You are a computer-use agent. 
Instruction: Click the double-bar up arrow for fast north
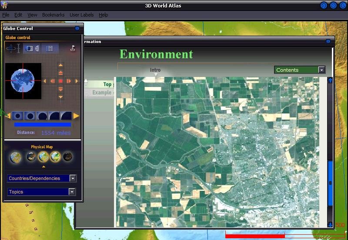click(60, 73)
